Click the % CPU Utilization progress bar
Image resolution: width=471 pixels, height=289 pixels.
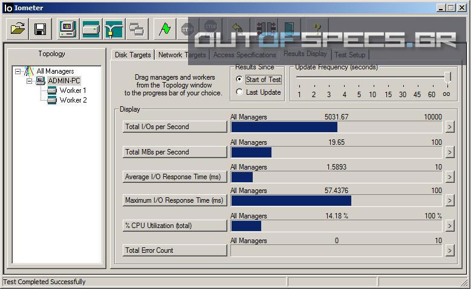coord(336,226)
